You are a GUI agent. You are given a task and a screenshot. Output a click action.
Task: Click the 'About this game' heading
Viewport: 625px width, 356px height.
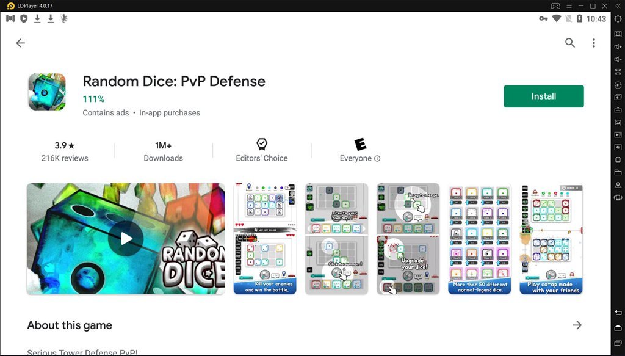tap(70, 325)
